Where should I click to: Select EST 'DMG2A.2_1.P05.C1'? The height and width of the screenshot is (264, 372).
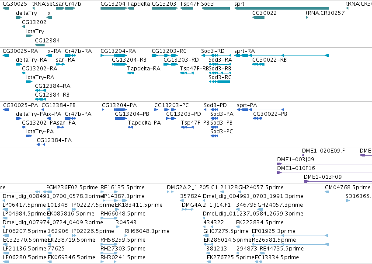[192, 188]
